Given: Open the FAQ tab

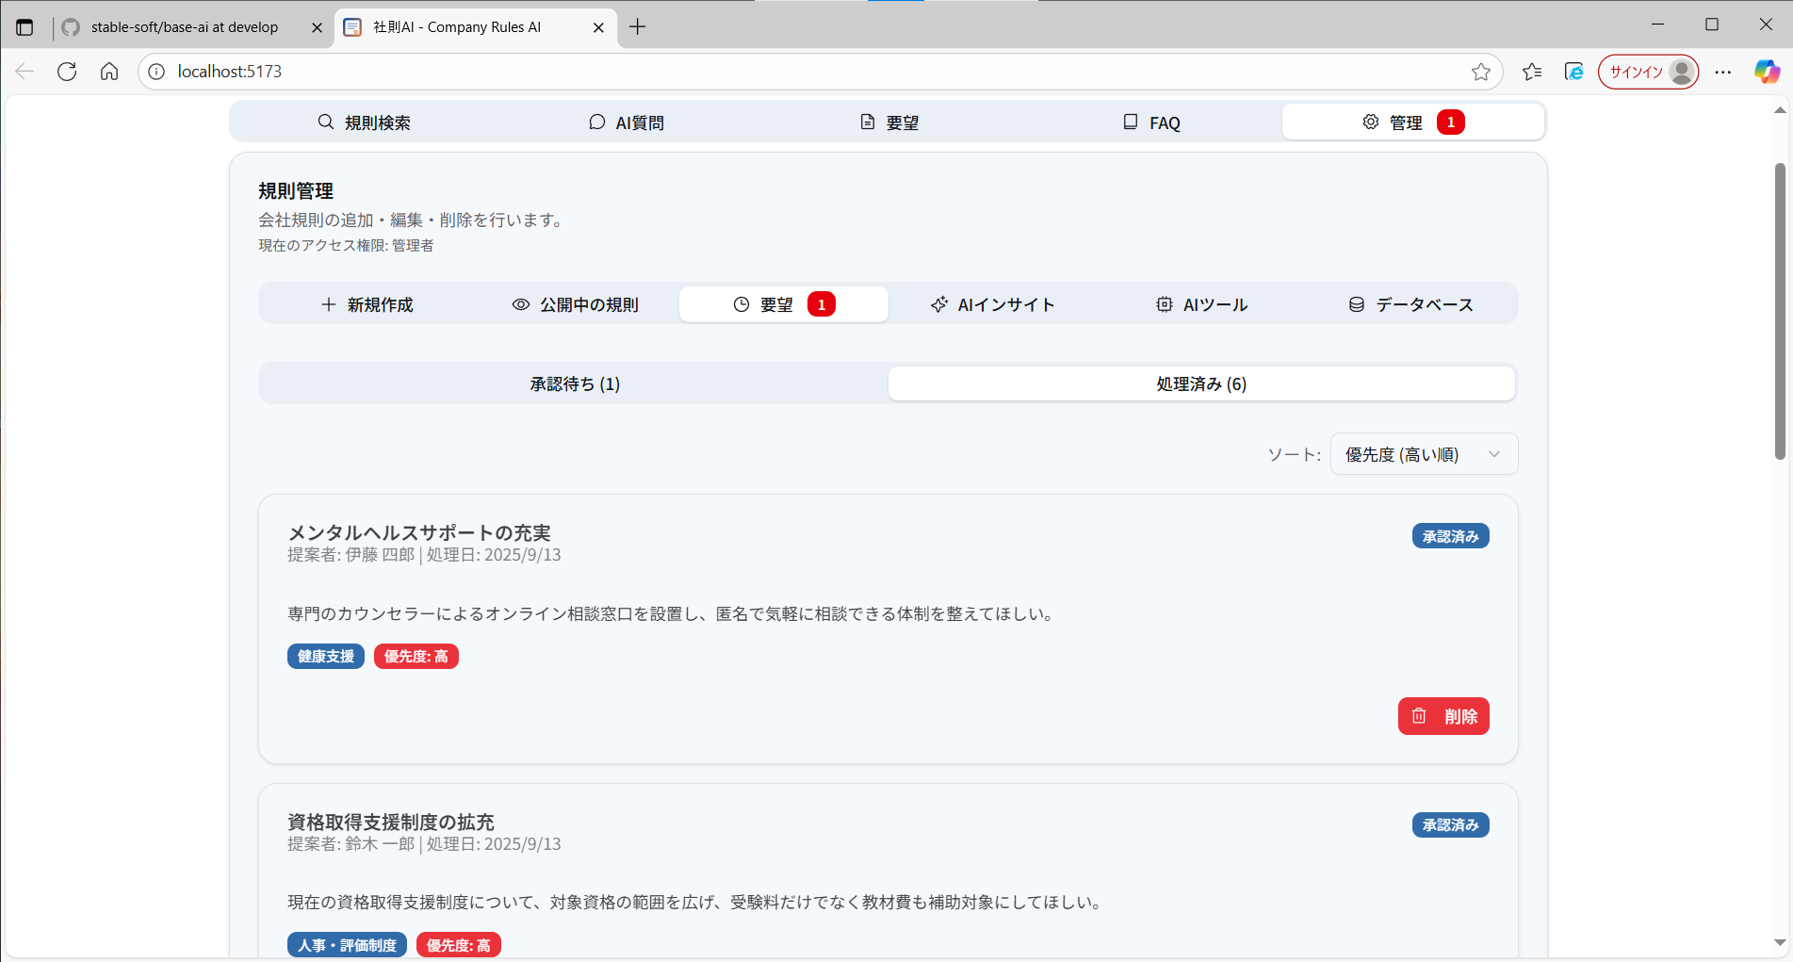Looking at the screenshot, I should coord(1151,122).
